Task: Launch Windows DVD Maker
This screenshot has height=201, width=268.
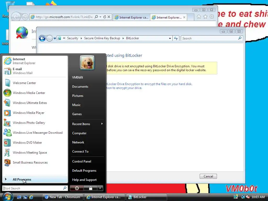Action: (35, 143)
